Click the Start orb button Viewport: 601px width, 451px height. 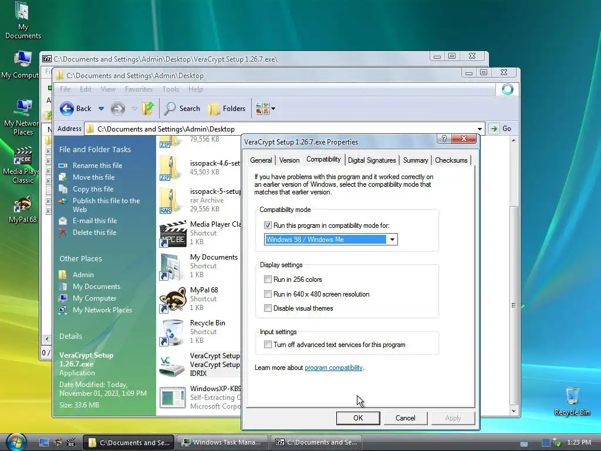click(x=16, y=442)
